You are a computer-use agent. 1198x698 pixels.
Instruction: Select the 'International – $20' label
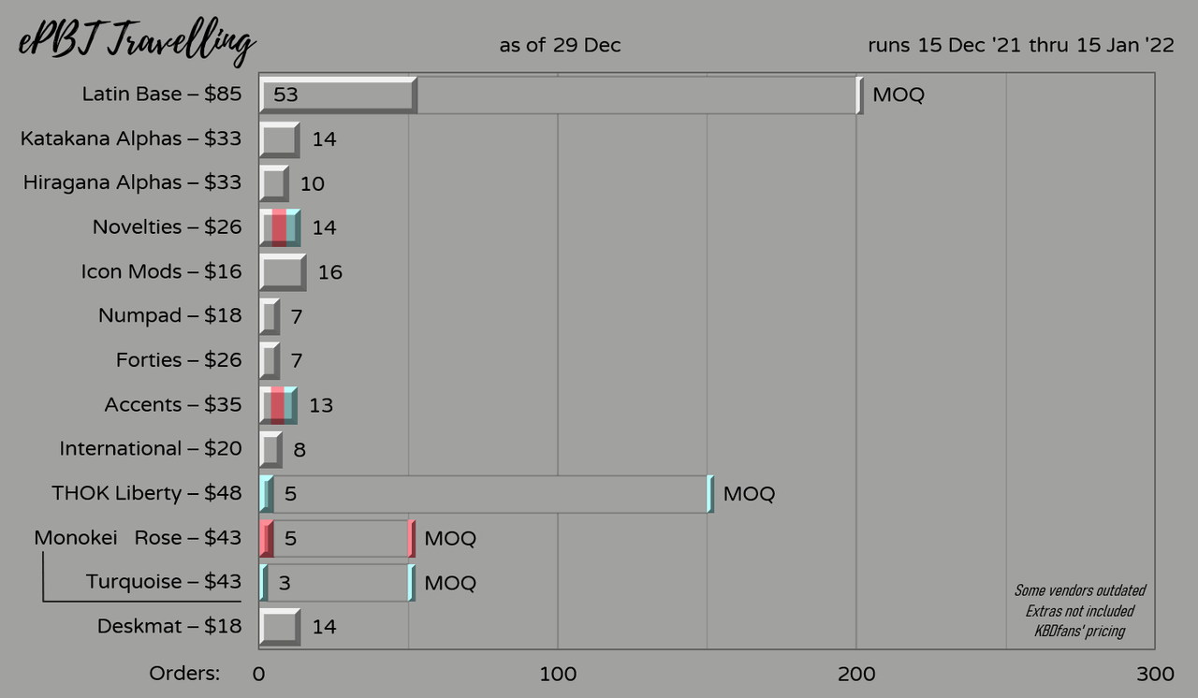click(x=151, y=449)
